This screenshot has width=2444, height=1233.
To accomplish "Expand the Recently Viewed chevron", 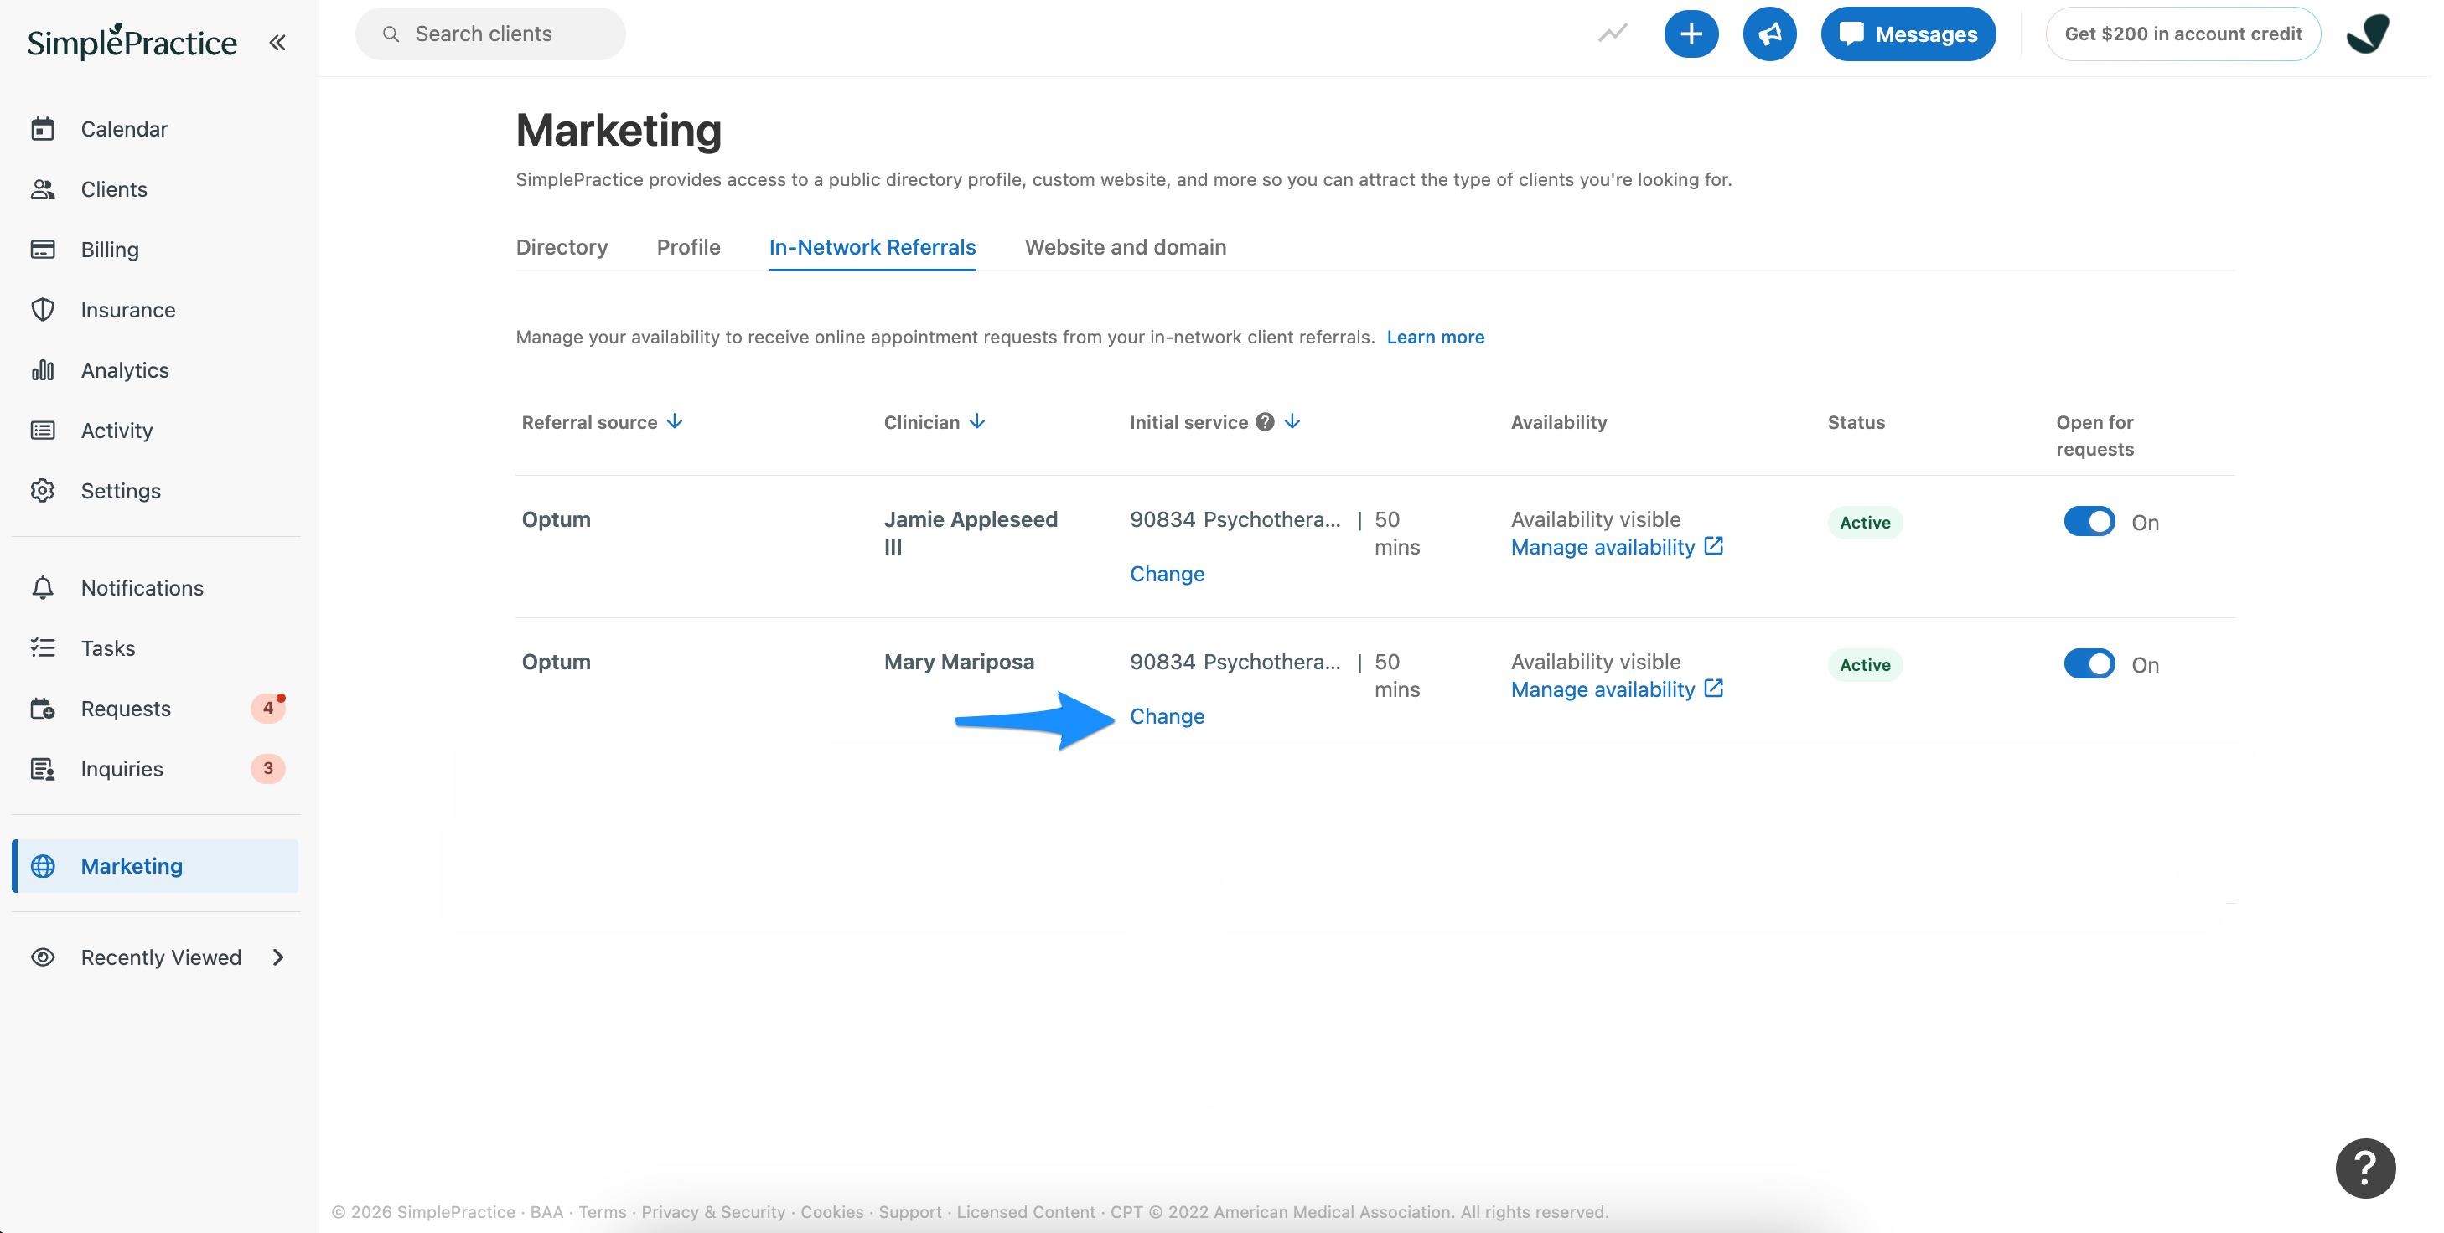I will 278,957.
